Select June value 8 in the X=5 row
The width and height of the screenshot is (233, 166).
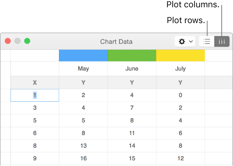132,121
